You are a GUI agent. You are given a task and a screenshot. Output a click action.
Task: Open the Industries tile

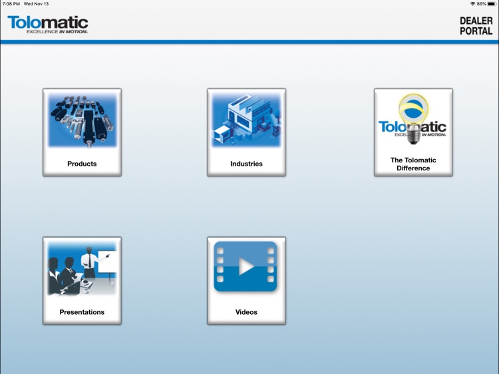pos(246,132)
